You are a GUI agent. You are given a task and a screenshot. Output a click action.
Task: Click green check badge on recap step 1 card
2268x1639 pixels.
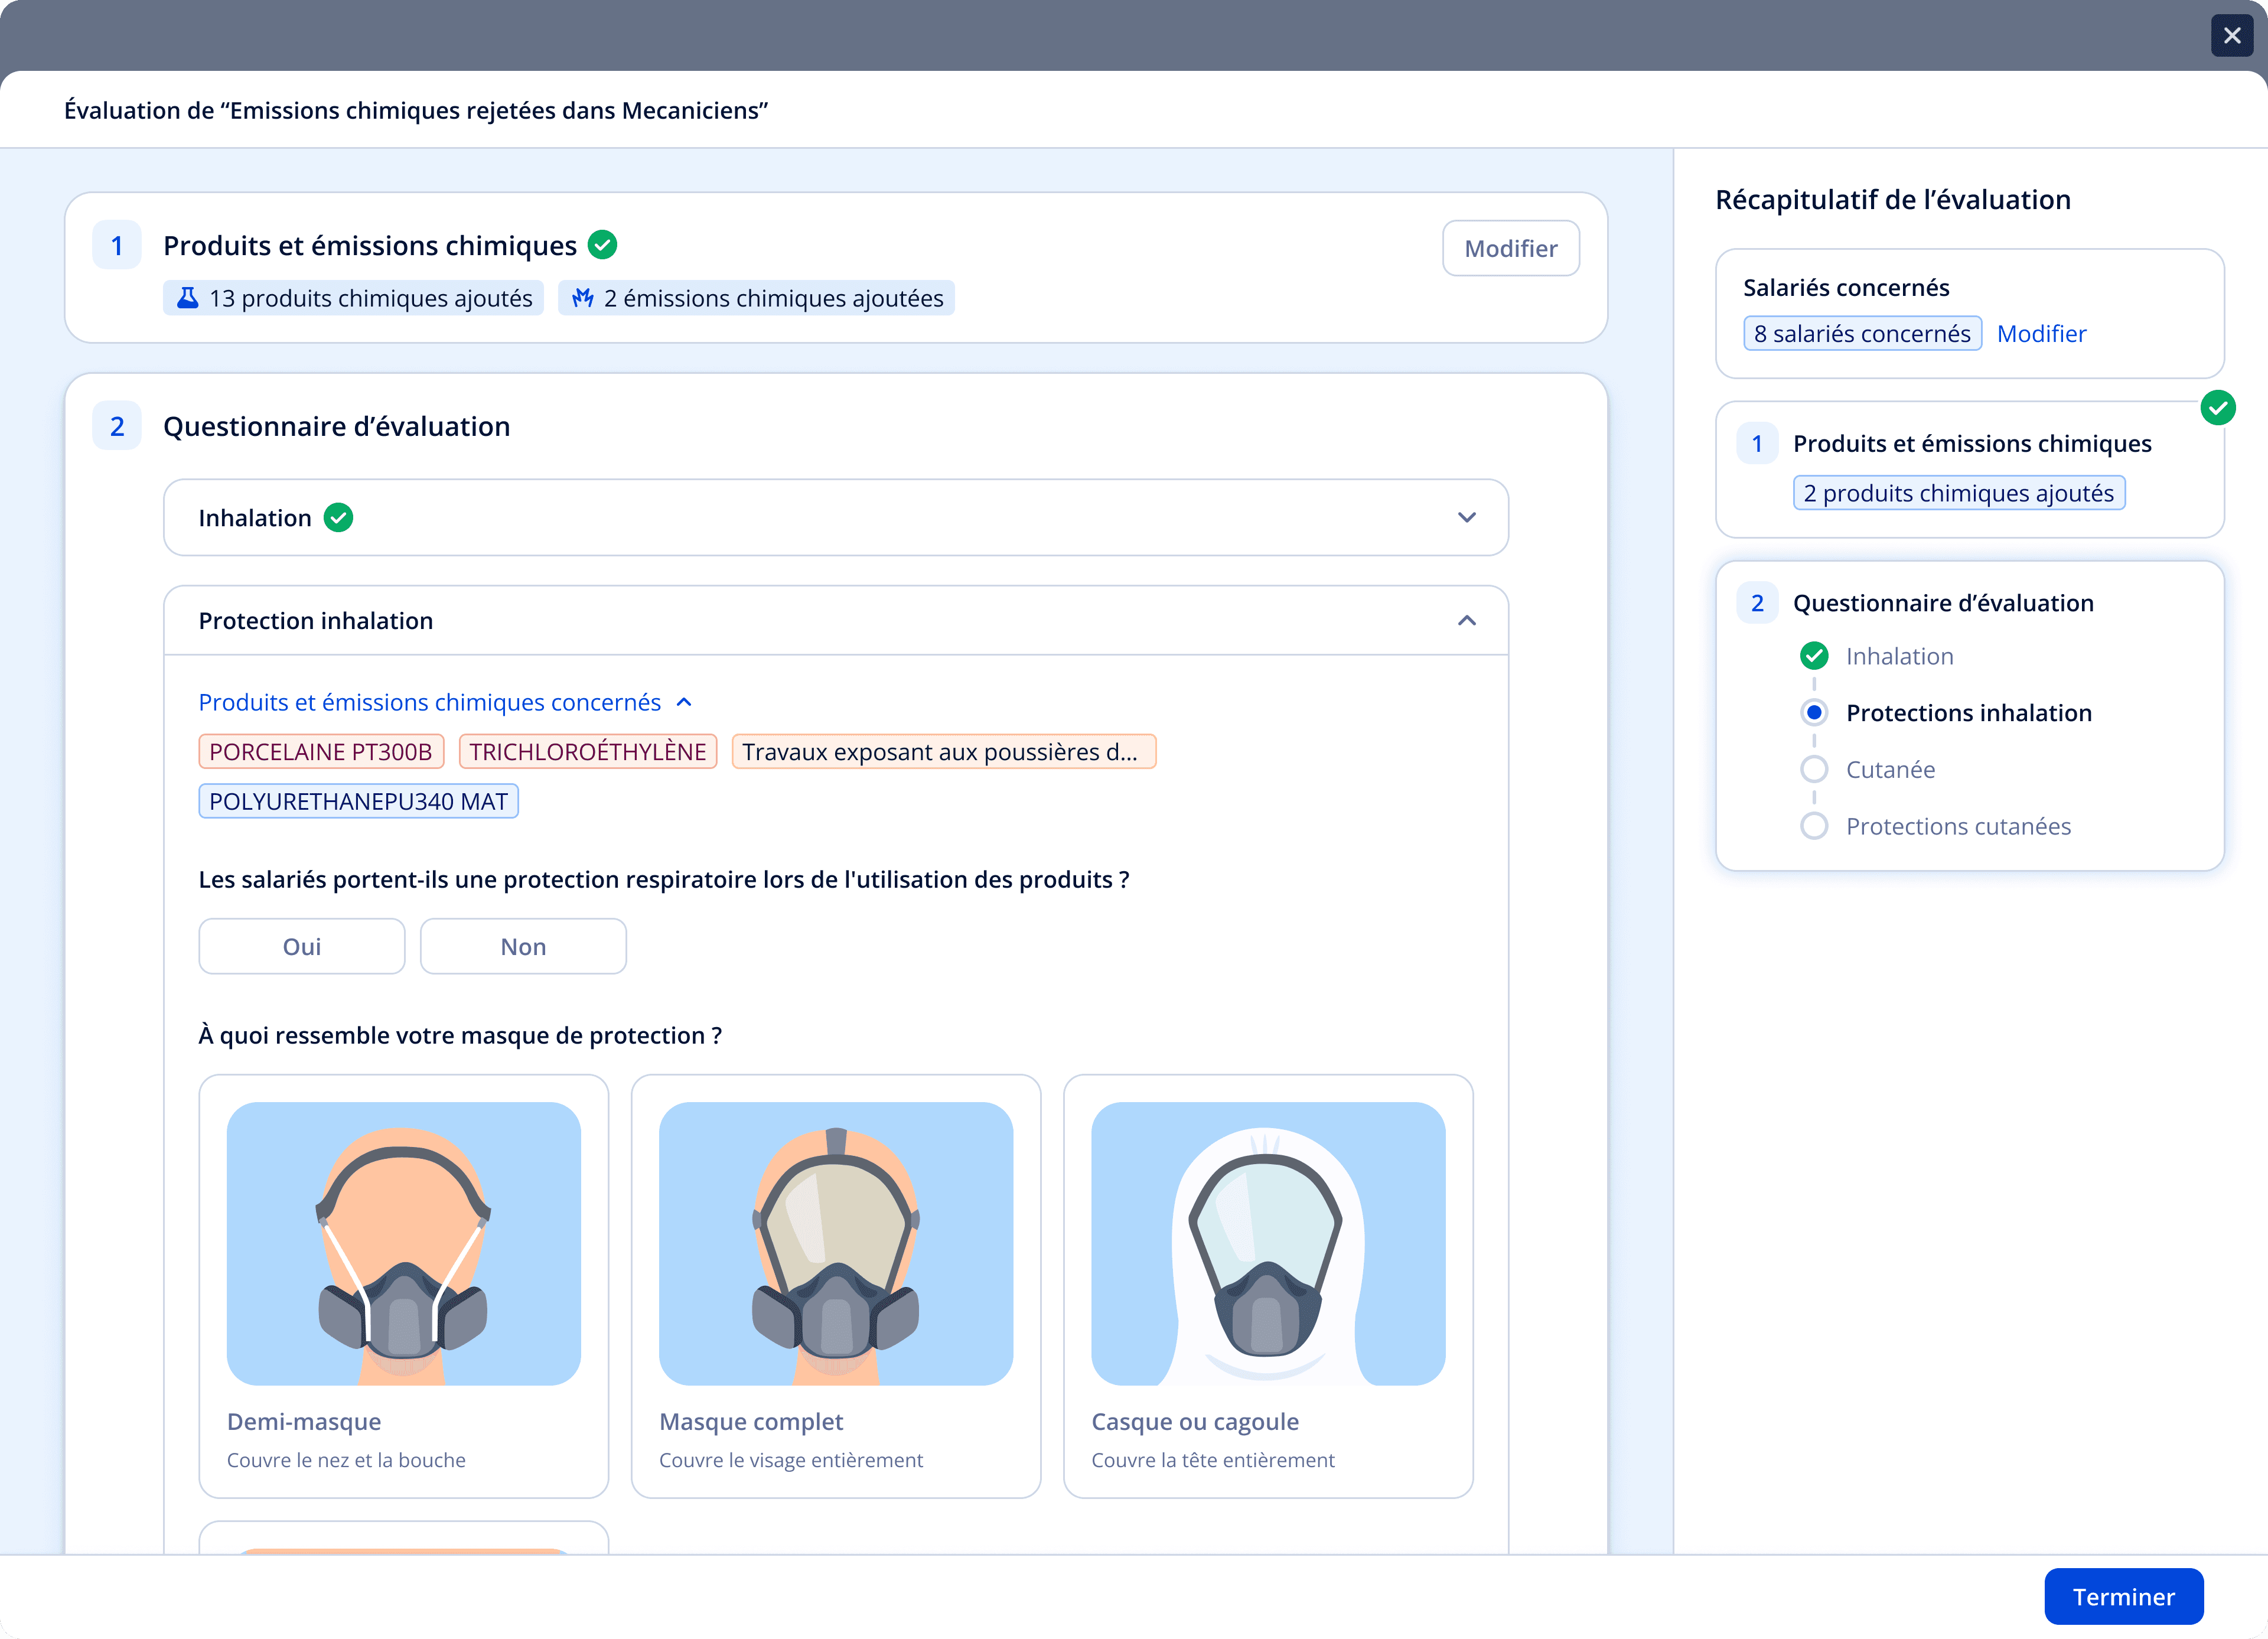click(2217, 408)
